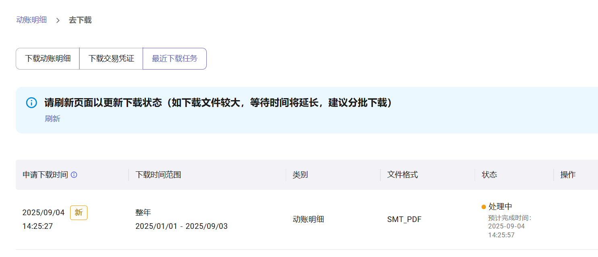
Task: Click the info icon beside 申请下载时间
Action: tap(74, 175)
